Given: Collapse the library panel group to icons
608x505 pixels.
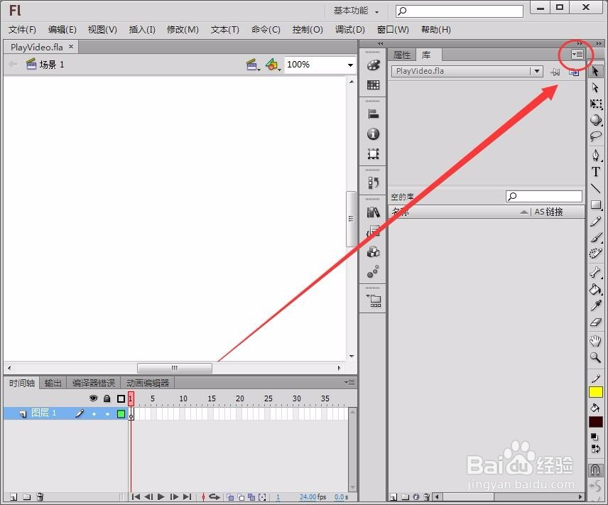Looking at the screenshot, I should click(580, 43).
